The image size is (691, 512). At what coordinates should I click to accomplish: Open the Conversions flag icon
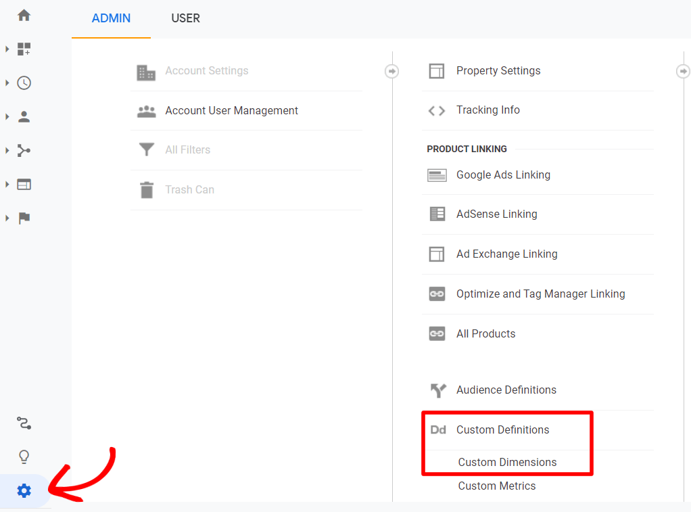click(x=24, y=218)
